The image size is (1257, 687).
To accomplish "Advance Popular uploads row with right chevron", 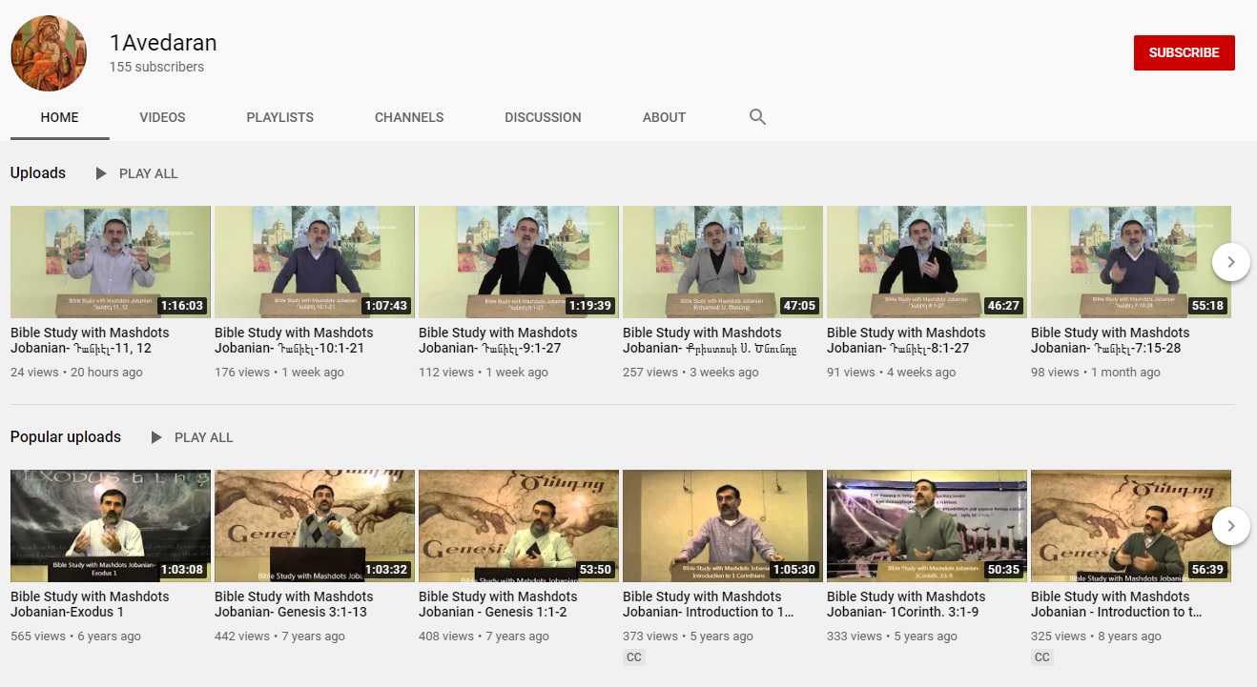I will (x=1230, y=525).
